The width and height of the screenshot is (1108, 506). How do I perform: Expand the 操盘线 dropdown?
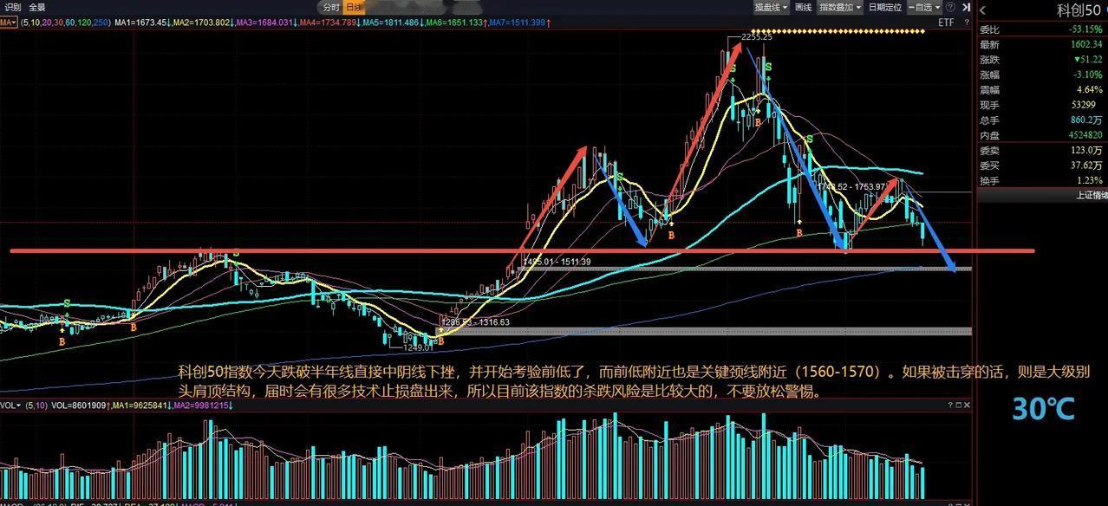(771, 7)
